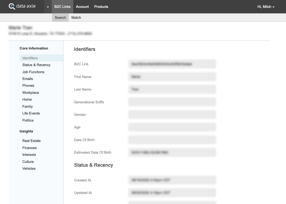Jump to Status & Recency section

pyautogui.click(x=36, y=65)
